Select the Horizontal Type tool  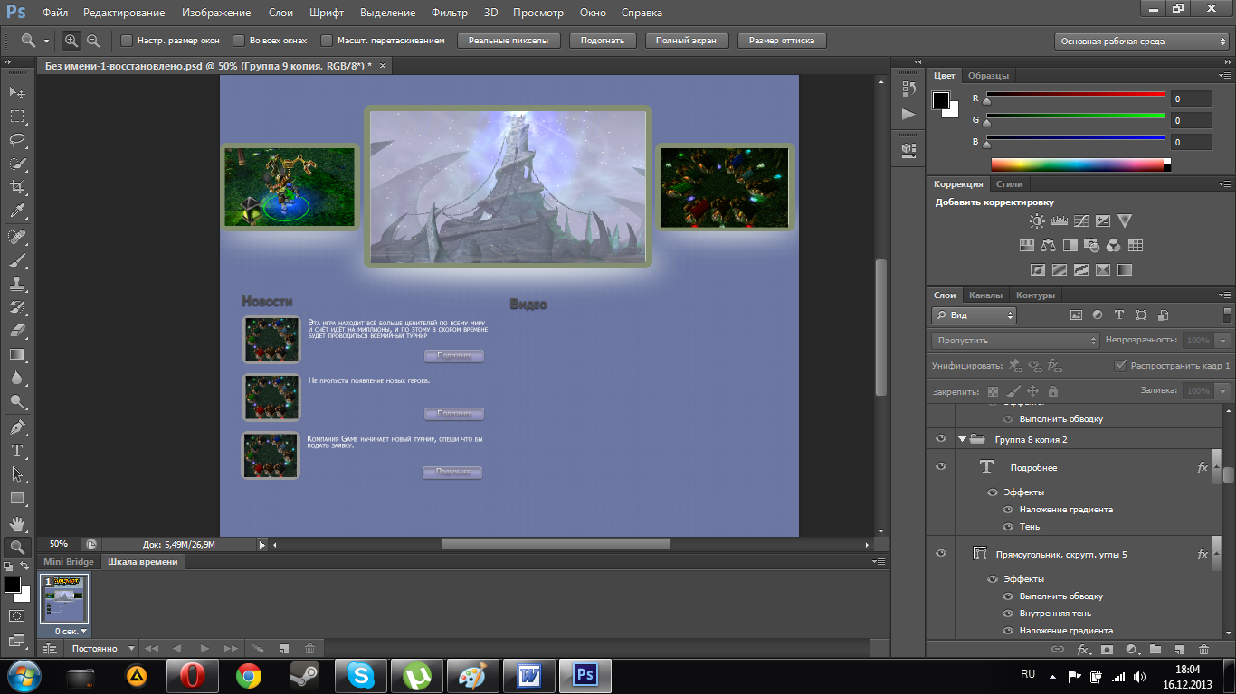pyautogui.click(x=17, y=450)
